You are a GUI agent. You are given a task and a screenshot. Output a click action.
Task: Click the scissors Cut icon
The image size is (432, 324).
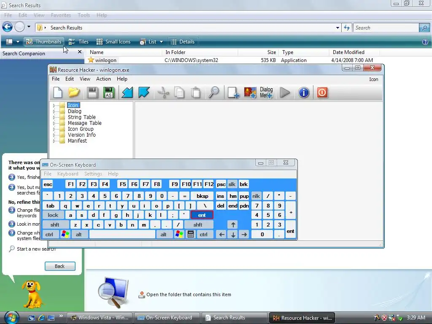pyautogui.click(x=163, y=92)
